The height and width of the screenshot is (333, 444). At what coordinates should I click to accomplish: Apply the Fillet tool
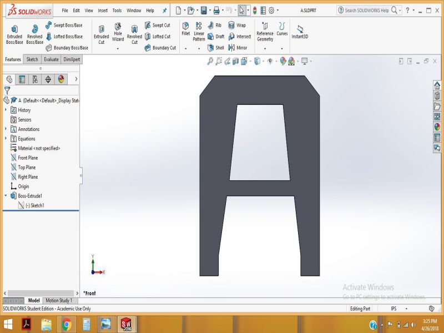(186, 29)
